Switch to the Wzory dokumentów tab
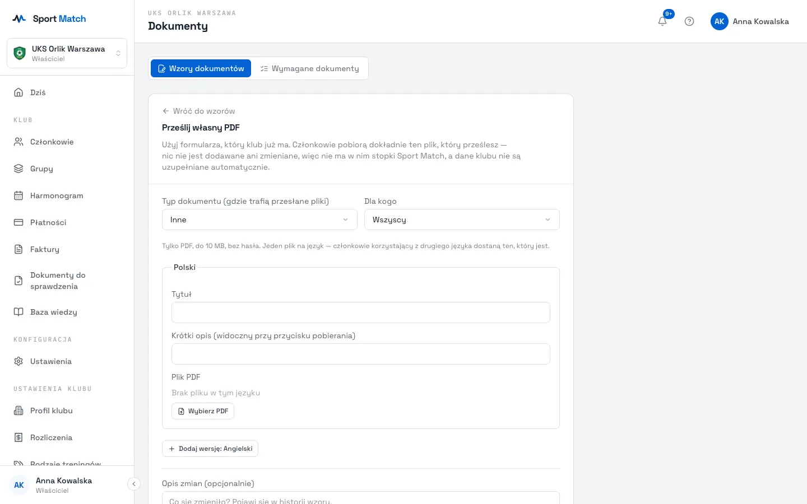The width and height of the screenshot is (807, 504). pos(201,68)
